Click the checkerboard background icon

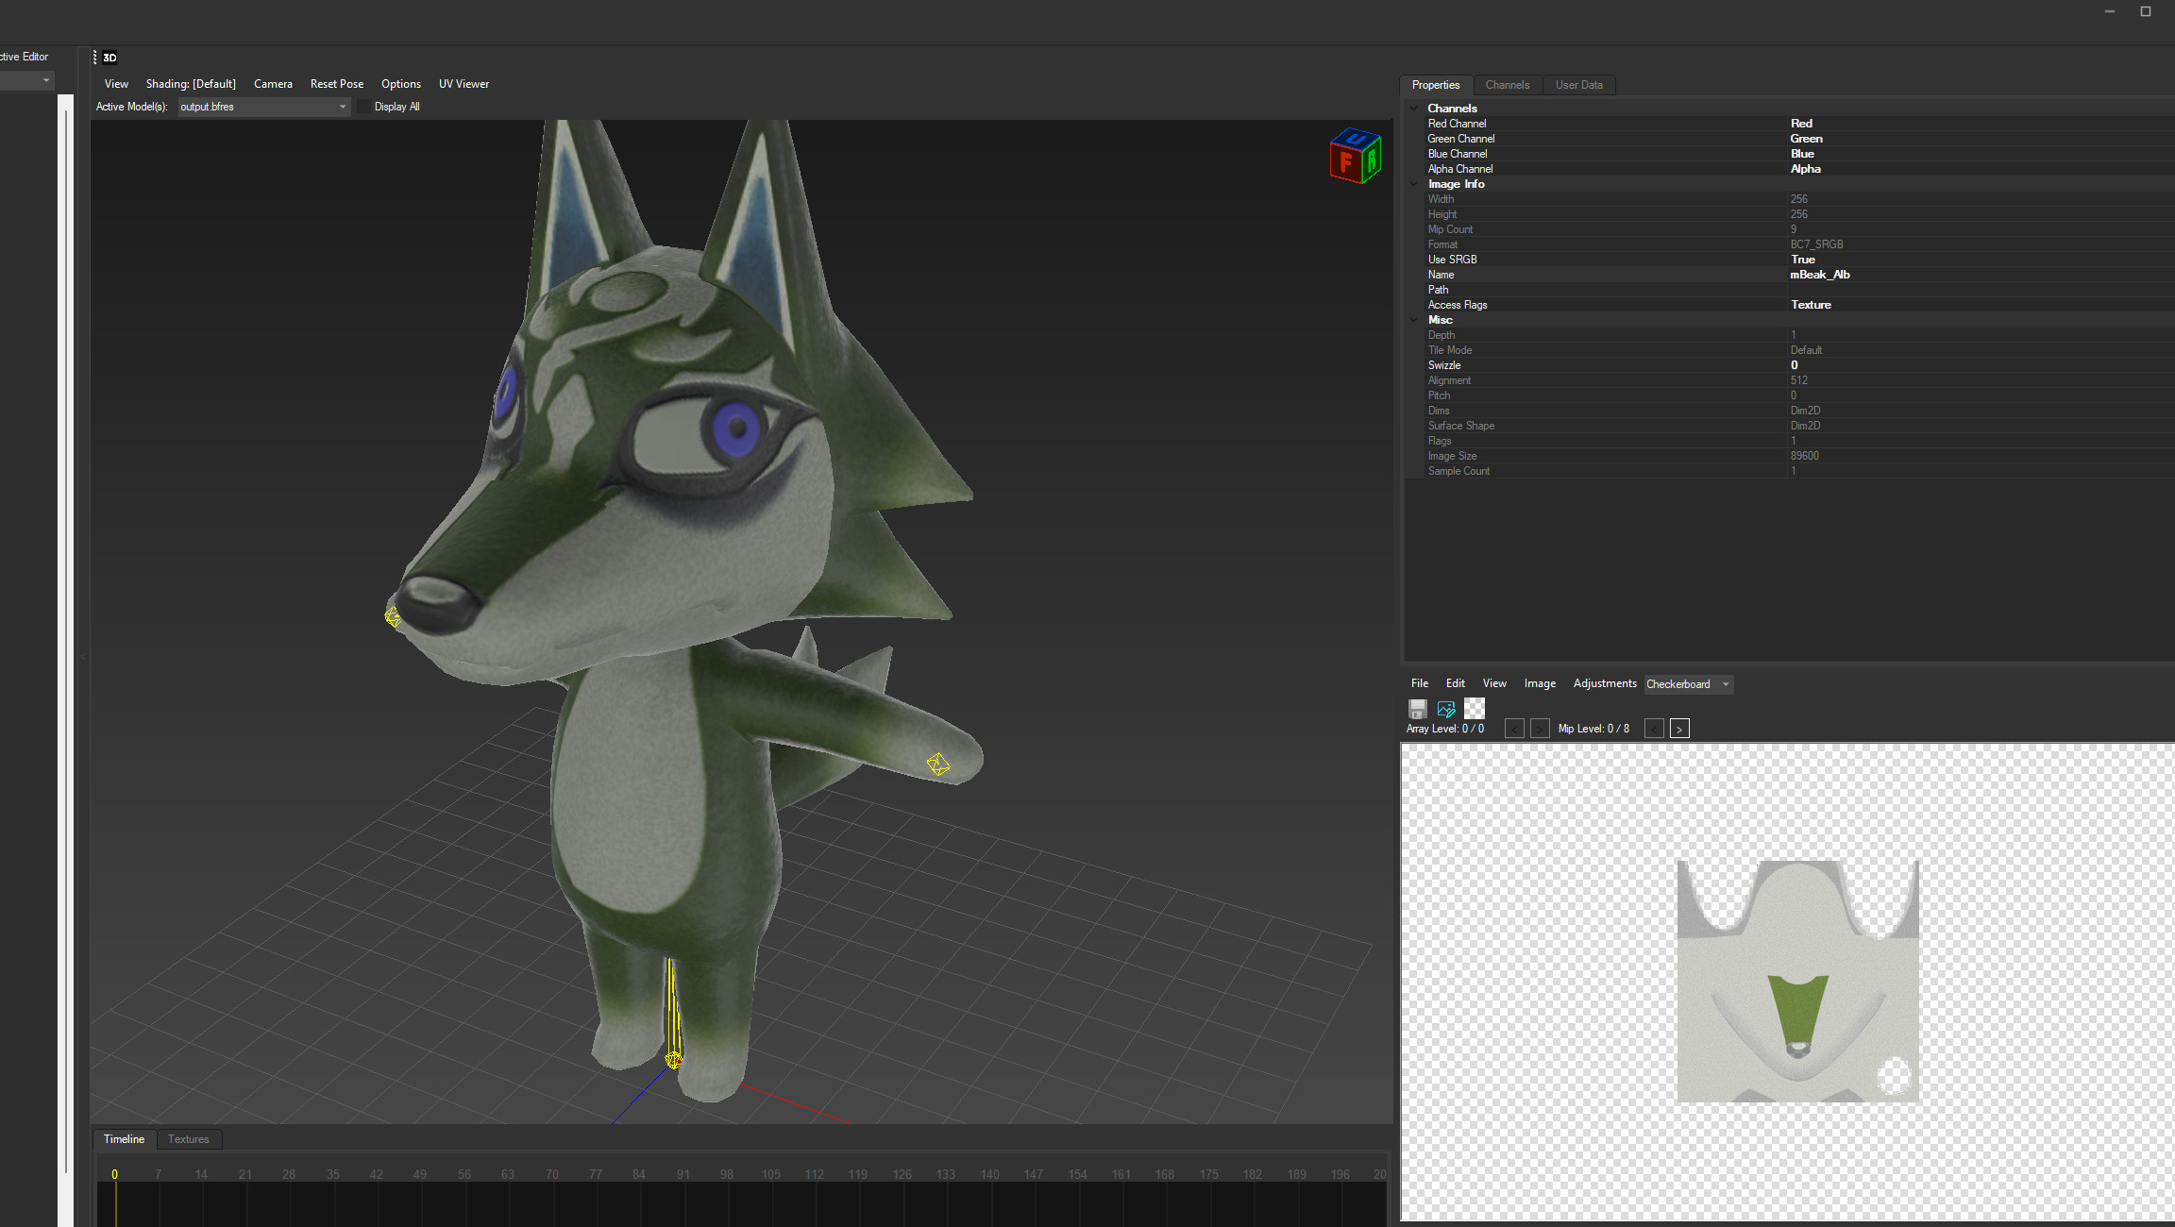click(x=1474, y=708)
